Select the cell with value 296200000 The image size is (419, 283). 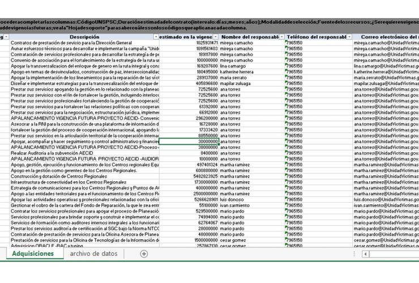[x=189, y=118]
